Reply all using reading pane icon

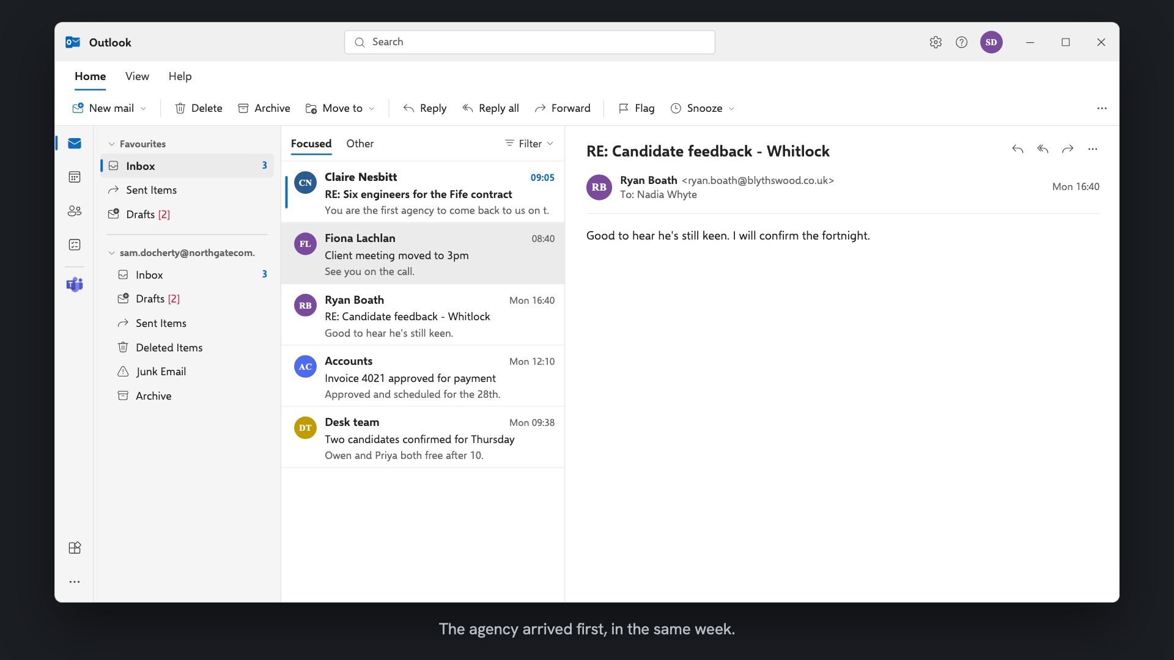(x=1043, y=149)
